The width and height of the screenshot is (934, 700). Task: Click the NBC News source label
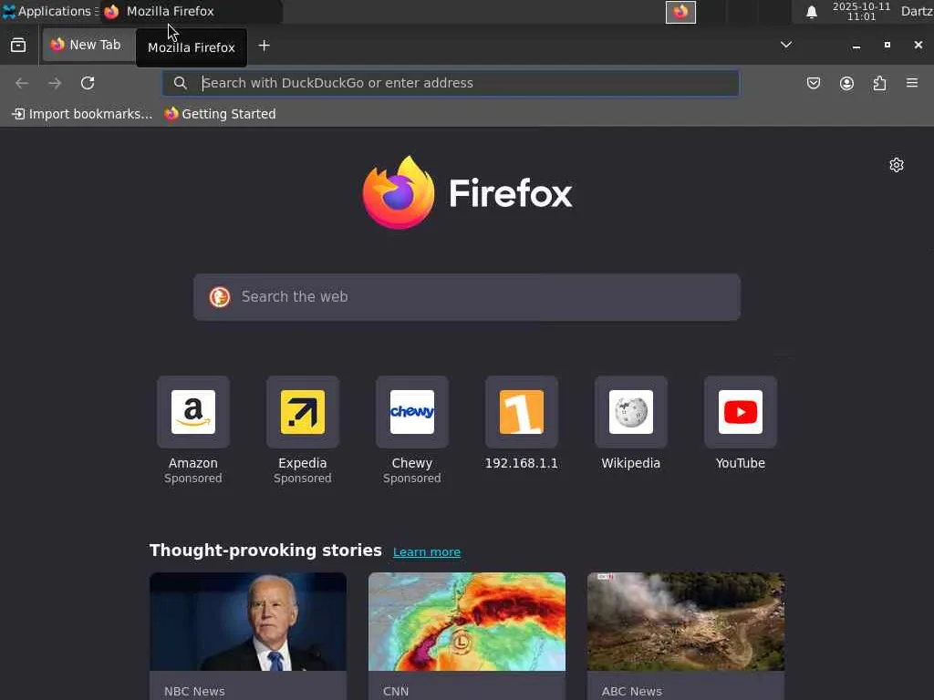194,691
